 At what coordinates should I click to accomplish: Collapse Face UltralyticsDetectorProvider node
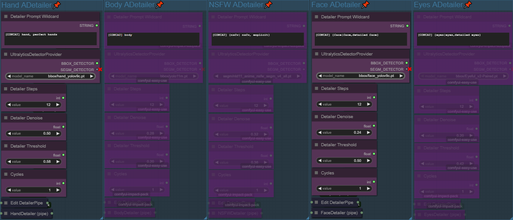point(317,54)
